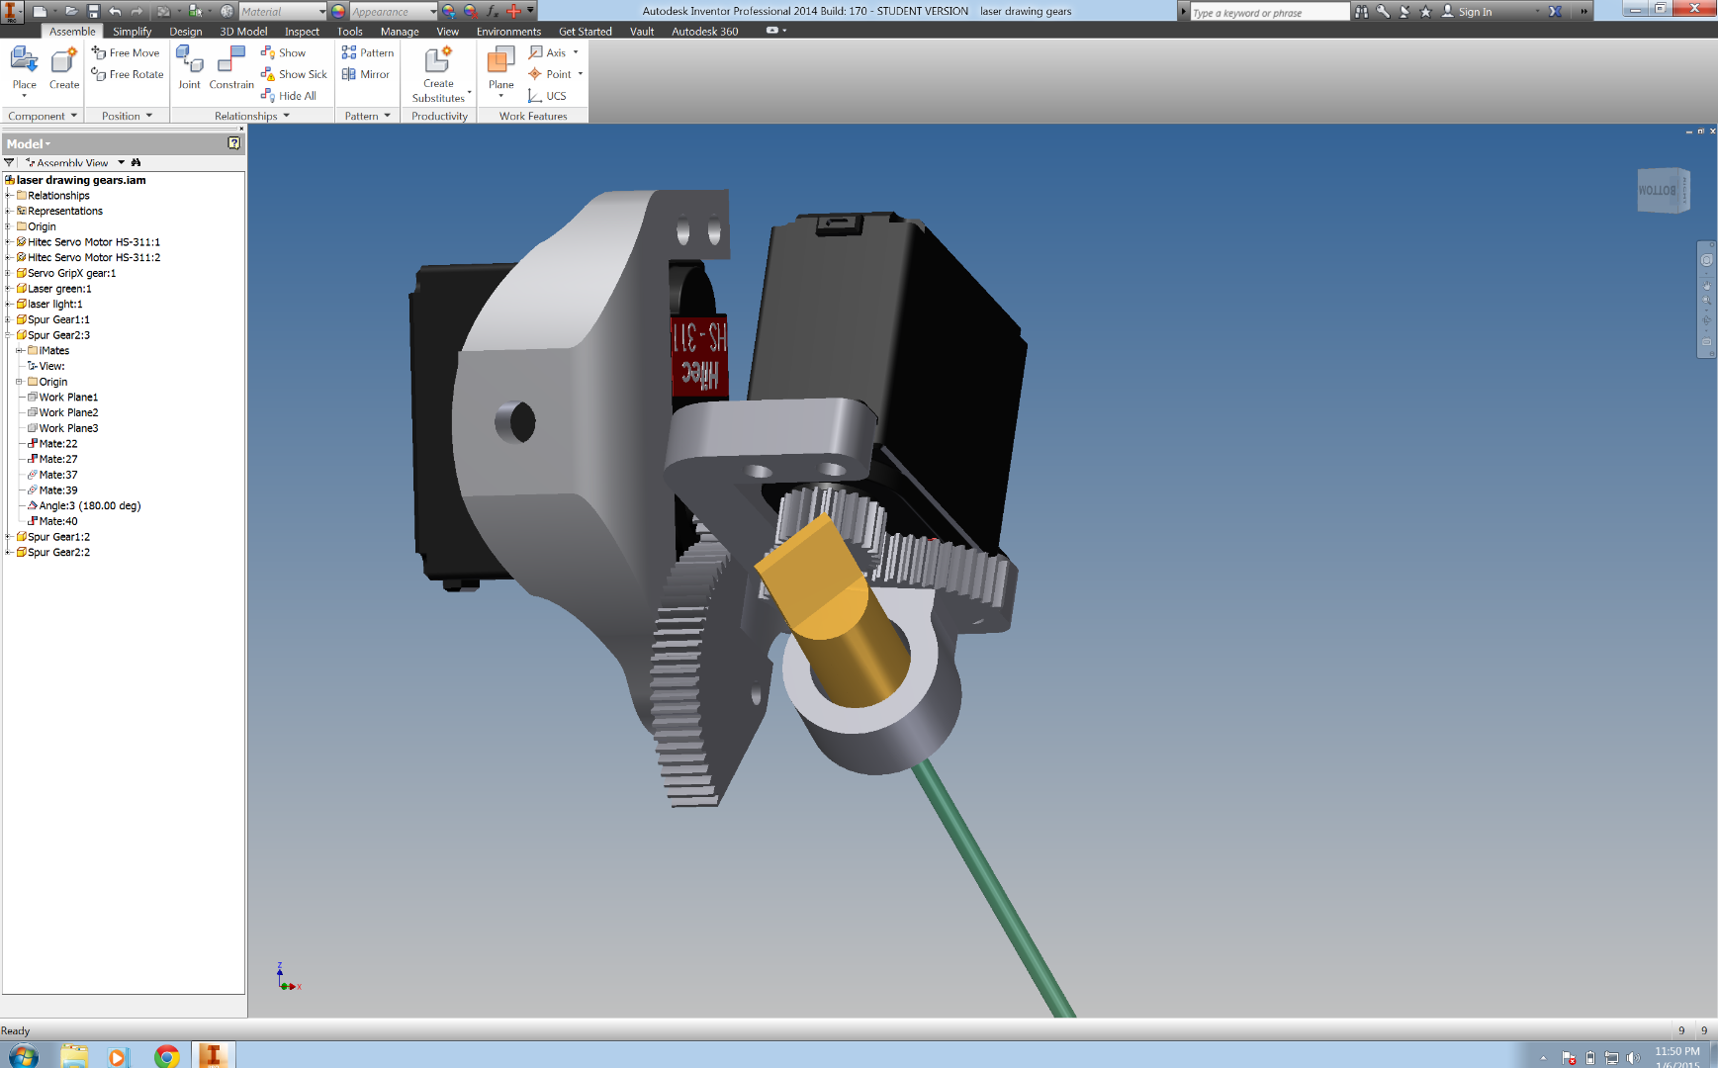Click the binoculars find icon in browser

click(136, 162)
